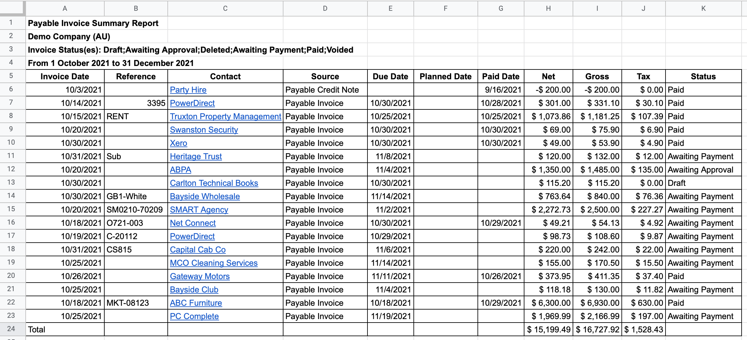
Task: Follow the PC Complete link
Action: (194, 316)
